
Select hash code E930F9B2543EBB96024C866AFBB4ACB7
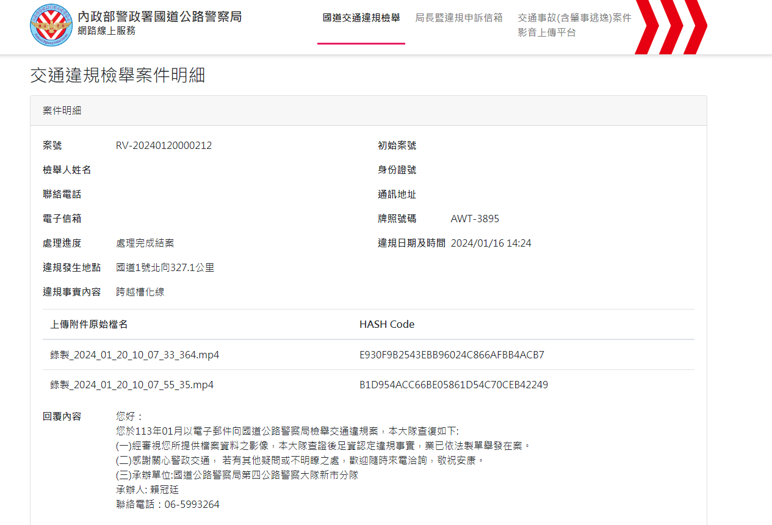[x=452, y=355]
